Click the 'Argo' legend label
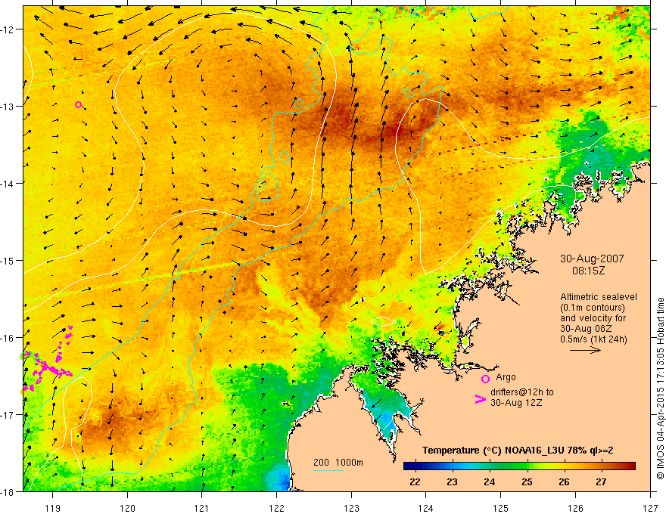666x514 pixels. tap(506, 377)
